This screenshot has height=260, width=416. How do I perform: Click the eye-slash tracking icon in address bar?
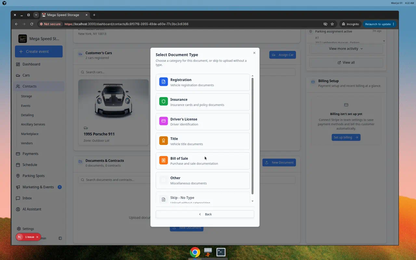click(325, 24)
